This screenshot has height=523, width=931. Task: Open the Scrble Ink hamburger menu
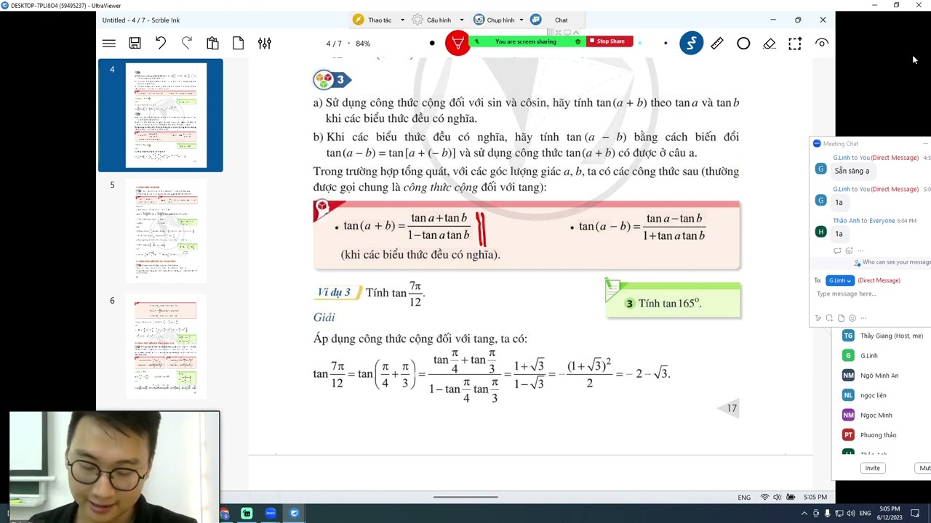109,44
